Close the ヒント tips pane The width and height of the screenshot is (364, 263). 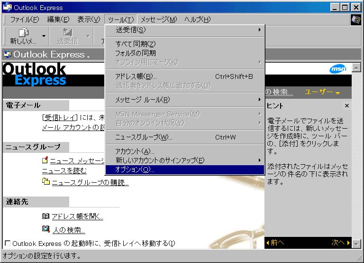coord(347,106)
